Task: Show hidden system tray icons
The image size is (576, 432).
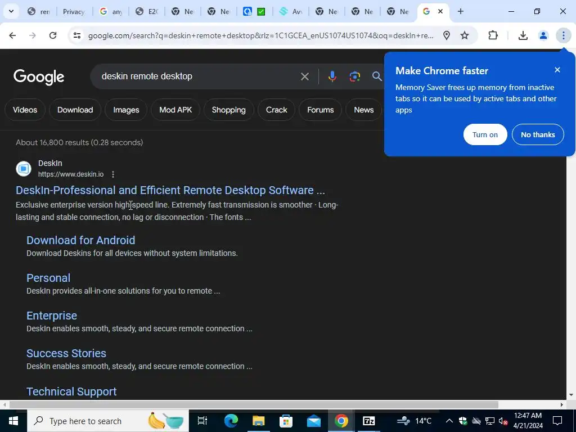Action: (x=449, y=421)
